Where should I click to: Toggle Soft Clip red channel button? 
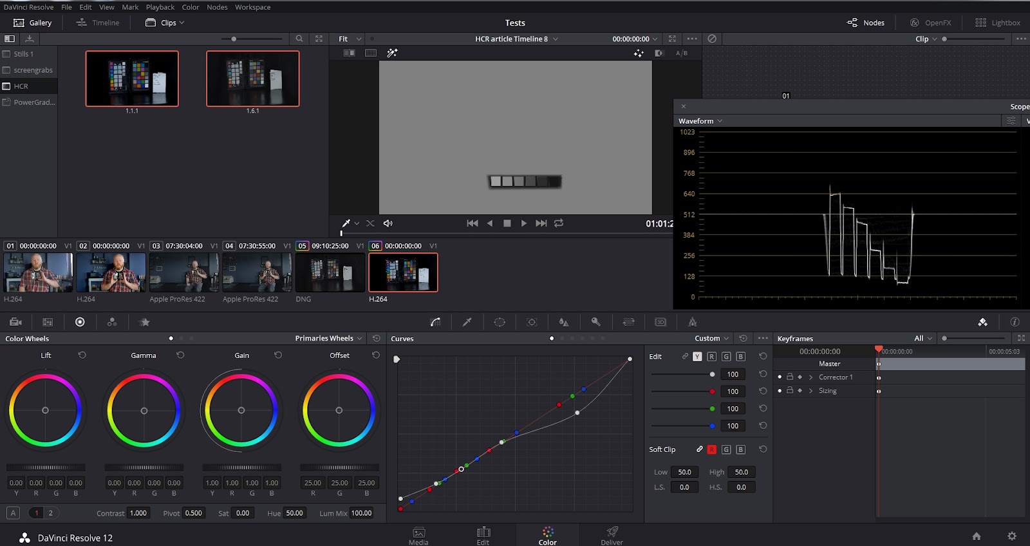coord(711,449)
